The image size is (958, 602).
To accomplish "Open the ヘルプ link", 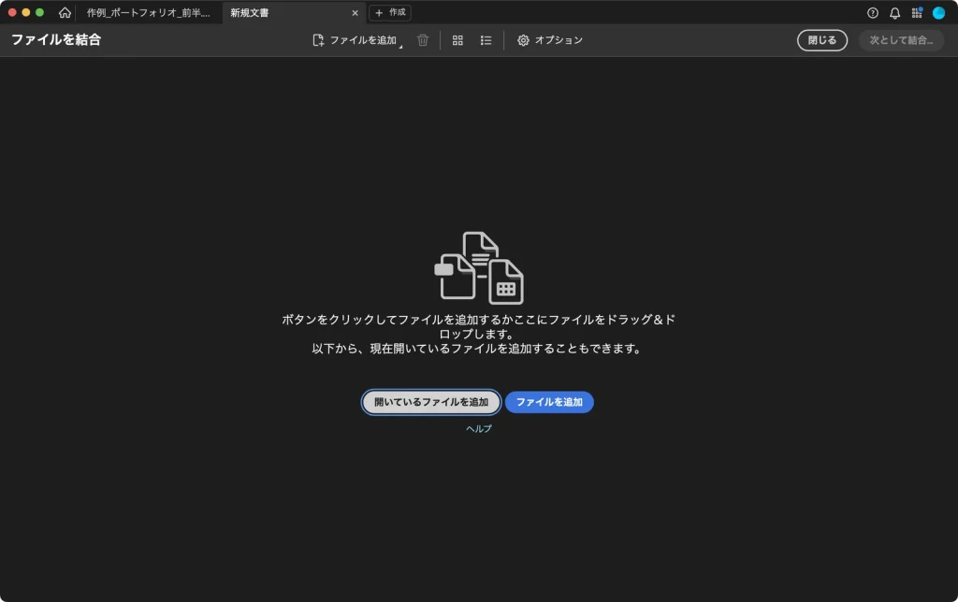I will click(x=479, y=429).
